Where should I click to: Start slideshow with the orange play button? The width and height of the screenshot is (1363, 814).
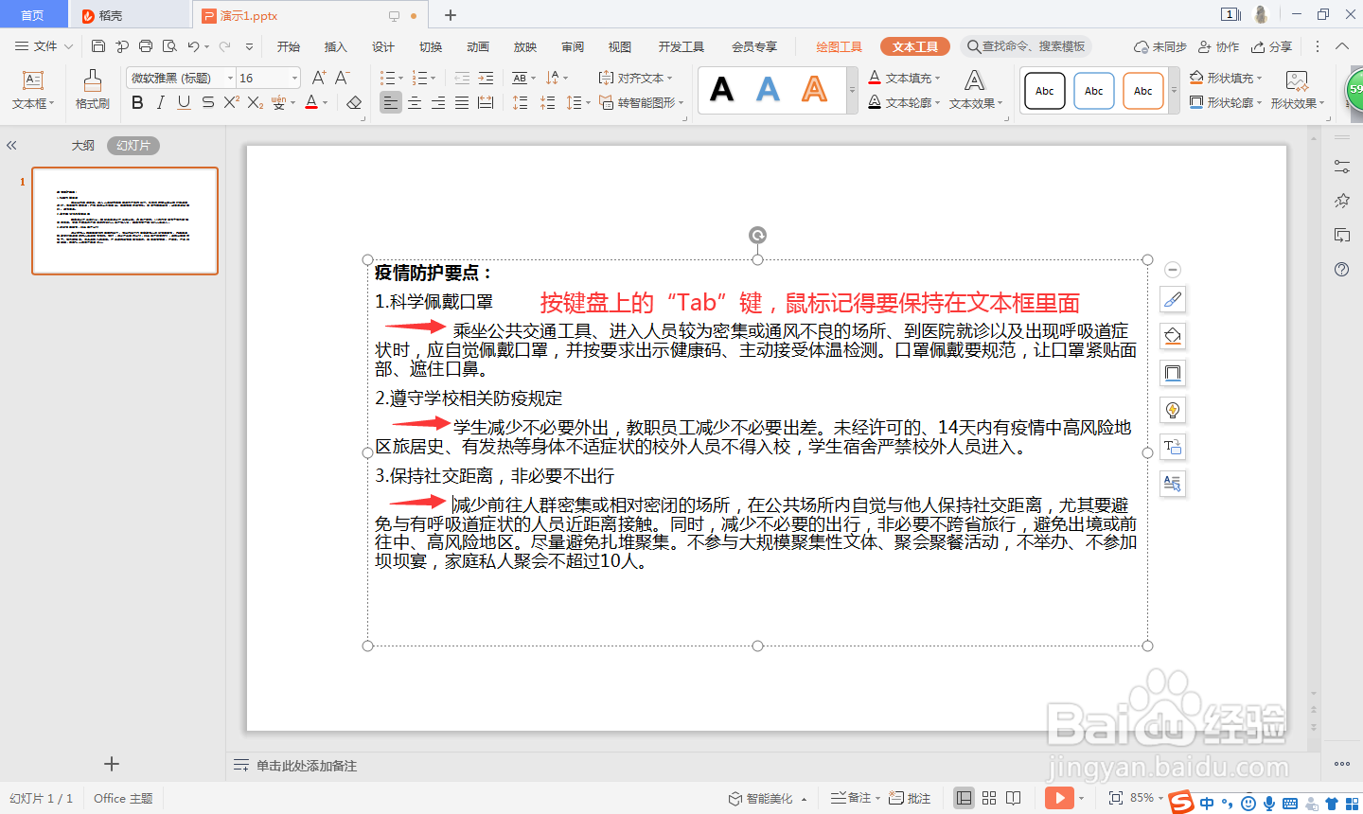[x=1060, y=798]
